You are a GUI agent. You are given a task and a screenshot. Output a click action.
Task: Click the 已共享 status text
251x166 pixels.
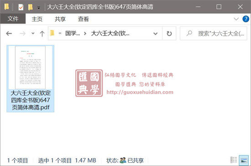click(136, 161)
